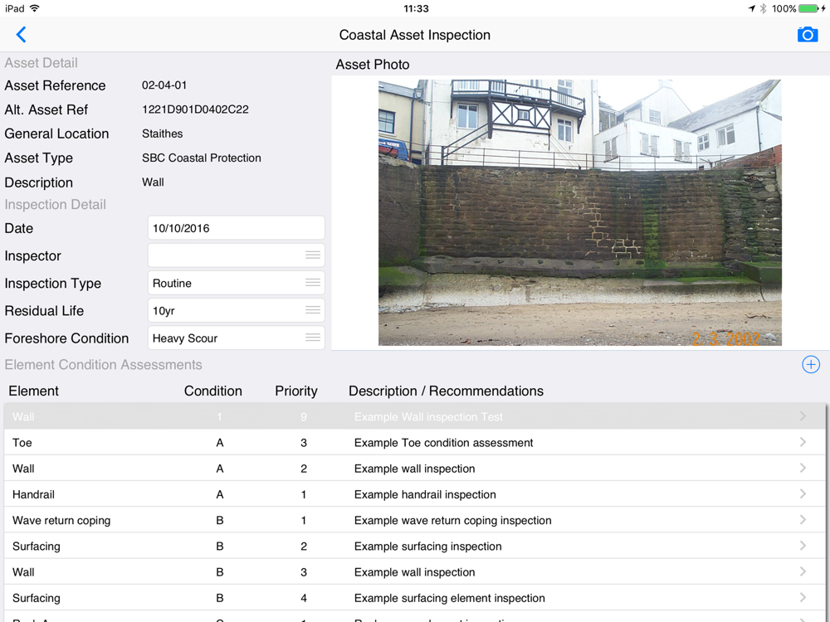Tap 'Example wave return coping inspection' text
The image size is (830, 622).
[452, 521]
